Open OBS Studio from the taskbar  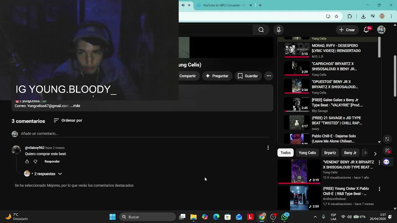tap(273, 217)
